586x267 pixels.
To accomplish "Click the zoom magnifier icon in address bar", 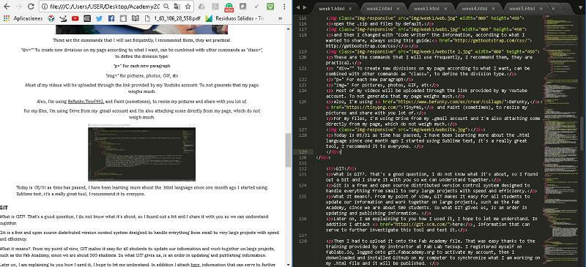I will coord(166,7).
